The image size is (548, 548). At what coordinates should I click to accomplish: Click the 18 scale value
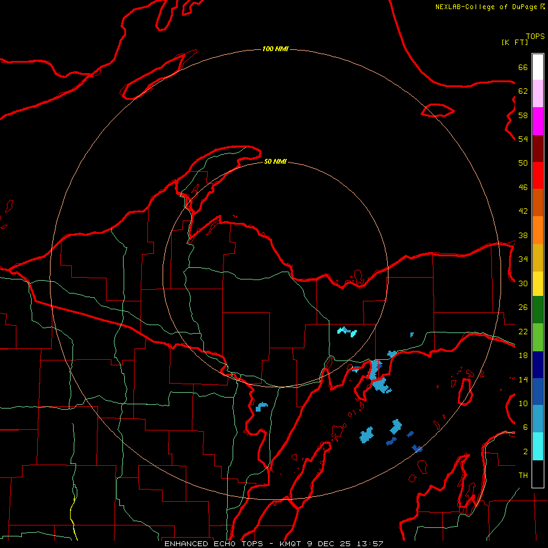[x=523, y=356]
